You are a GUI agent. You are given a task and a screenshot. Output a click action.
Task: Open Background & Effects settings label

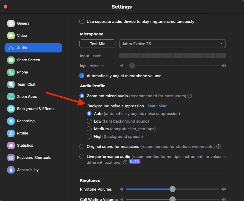coord(36,109)
